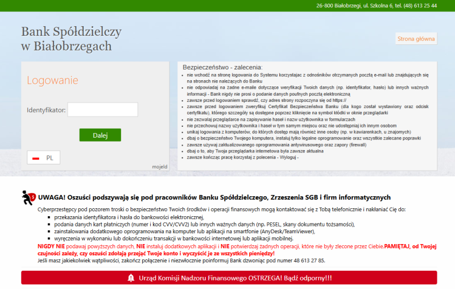Click the line with number 48 613 27 85
455x289 pixels.
coord(181,261)
